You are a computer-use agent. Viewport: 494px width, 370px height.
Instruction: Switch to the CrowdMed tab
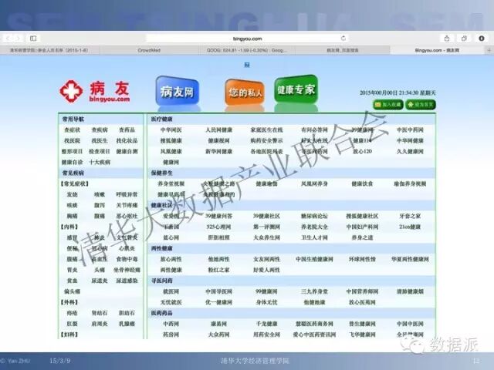click(149, 50)
